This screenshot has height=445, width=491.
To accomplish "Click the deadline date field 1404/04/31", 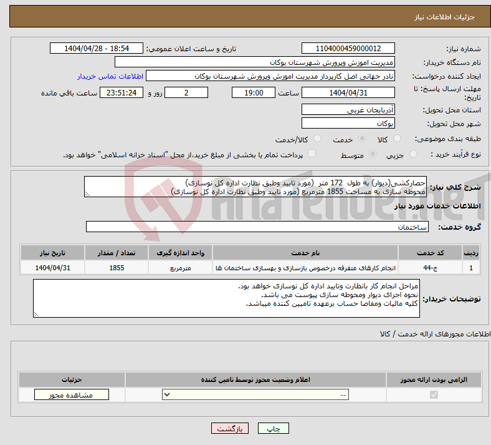I will coord(348,92).
